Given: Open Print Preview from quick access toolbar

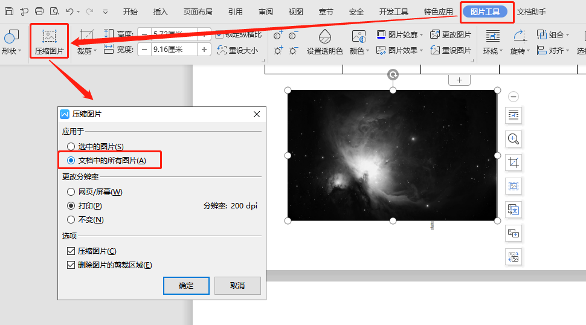Looking at the screenshot, I should coord(54,11).
